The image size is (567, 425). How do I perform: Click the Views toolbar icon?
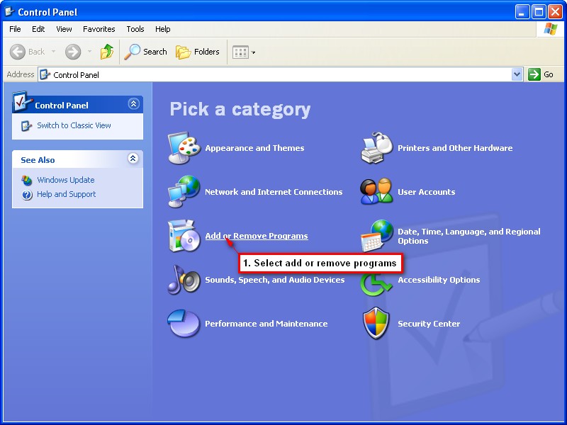(240, 52)
